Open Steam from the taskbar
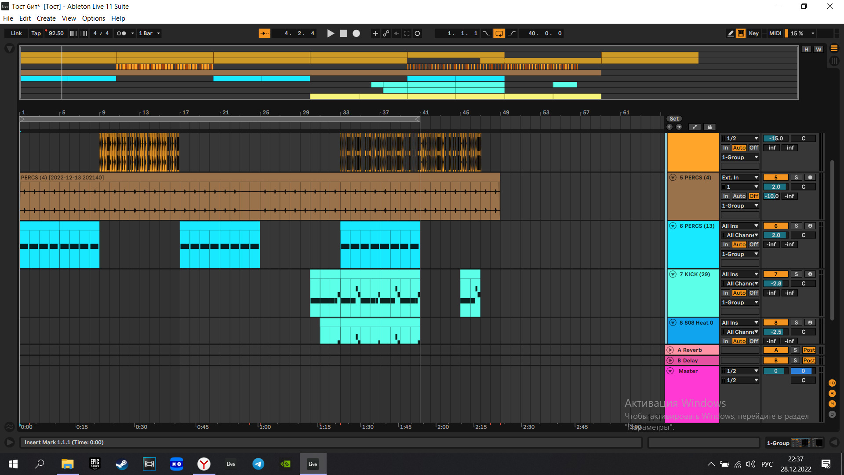844x475 pixels. pos(122,464)
